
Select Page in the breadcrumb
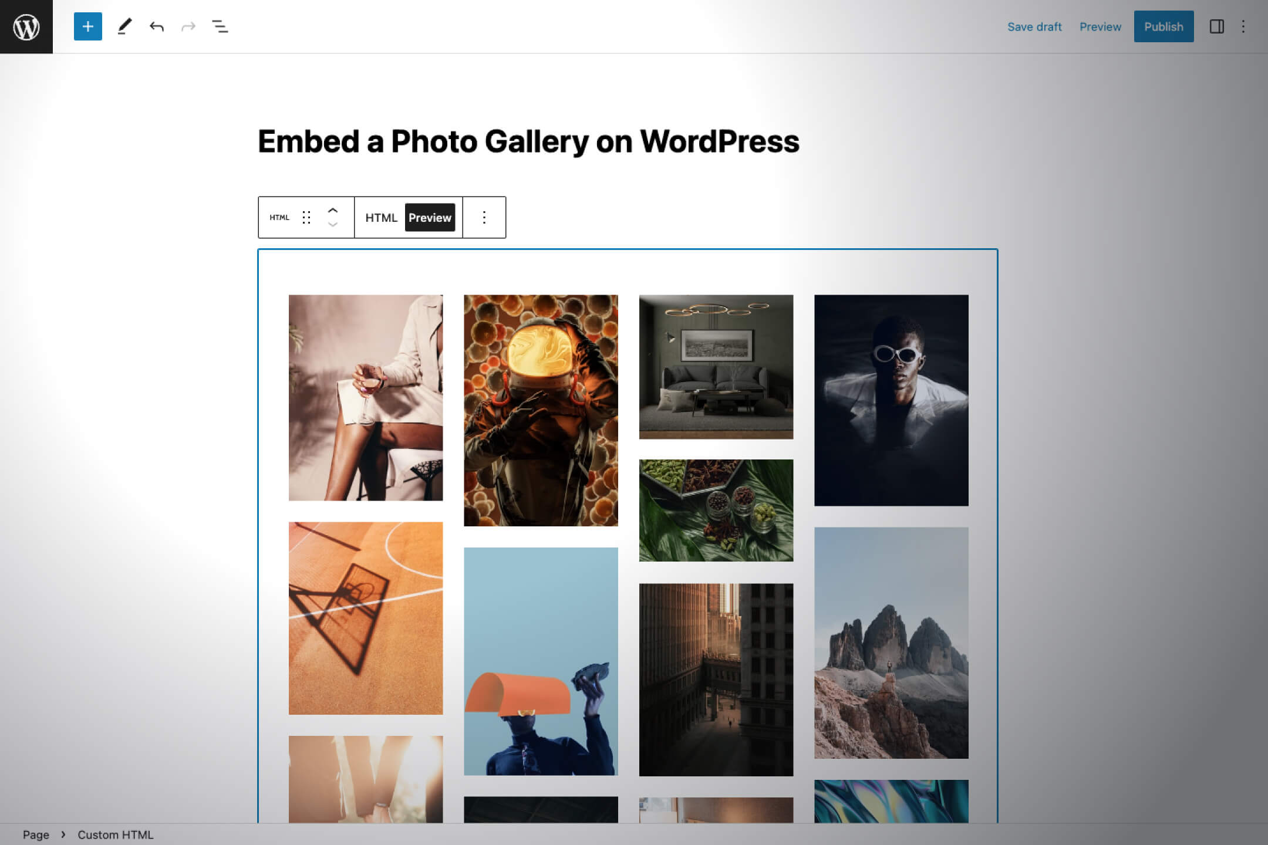pos(36,834)
